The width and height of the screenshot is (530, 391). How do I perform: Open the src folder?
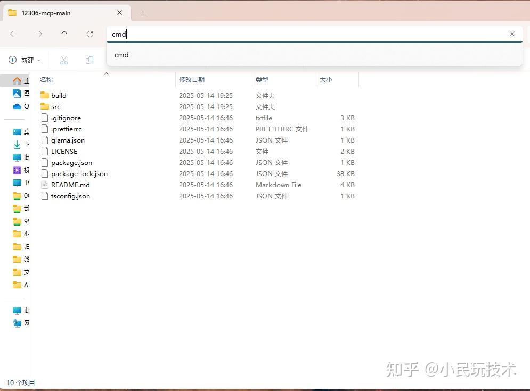[55, 106]
